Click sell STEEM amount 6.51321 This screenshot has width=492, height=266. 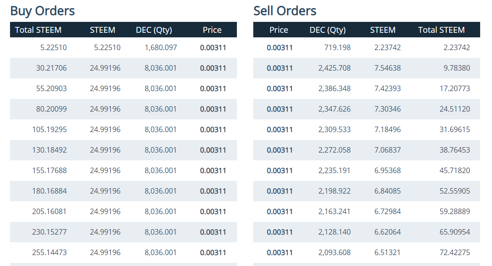[x=388, y=252]
